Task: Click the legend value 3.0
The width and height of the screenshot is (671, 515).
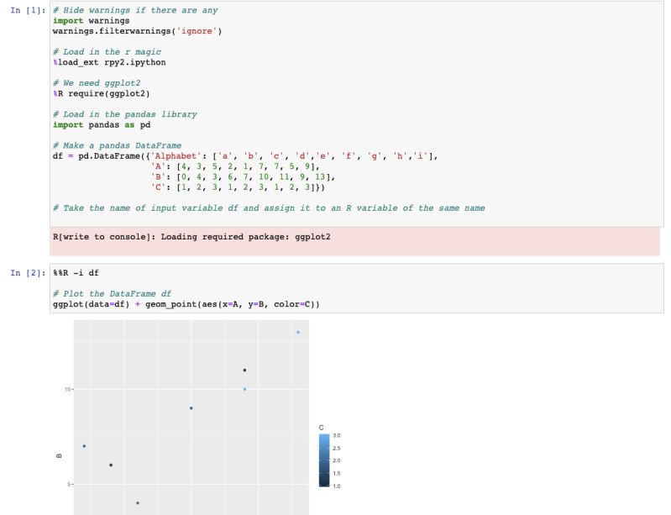Action: [x=337, y=435]
